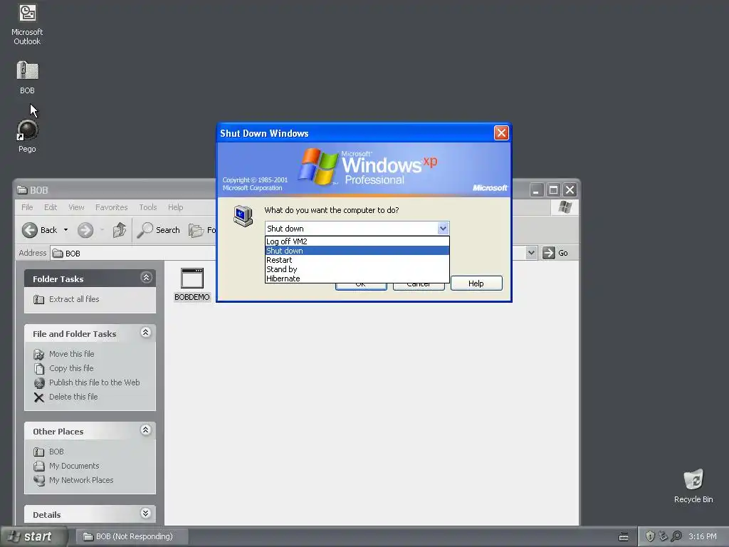Collapse the Folder Tasks panel
Image resolution: width=729 pixels, height=547 pixels.
[x=146, y=278]
